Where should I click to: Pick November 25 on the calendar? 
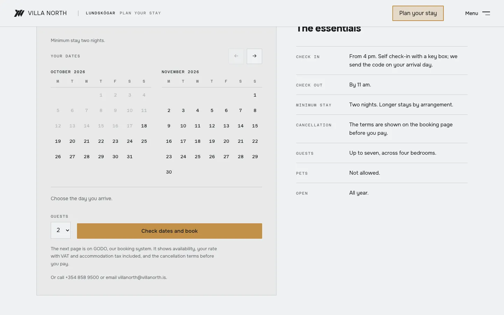[197, 157]
